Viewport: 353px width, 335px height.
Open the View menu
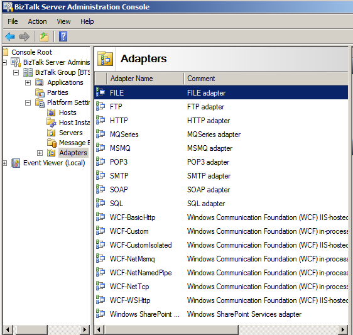point(63,21)
